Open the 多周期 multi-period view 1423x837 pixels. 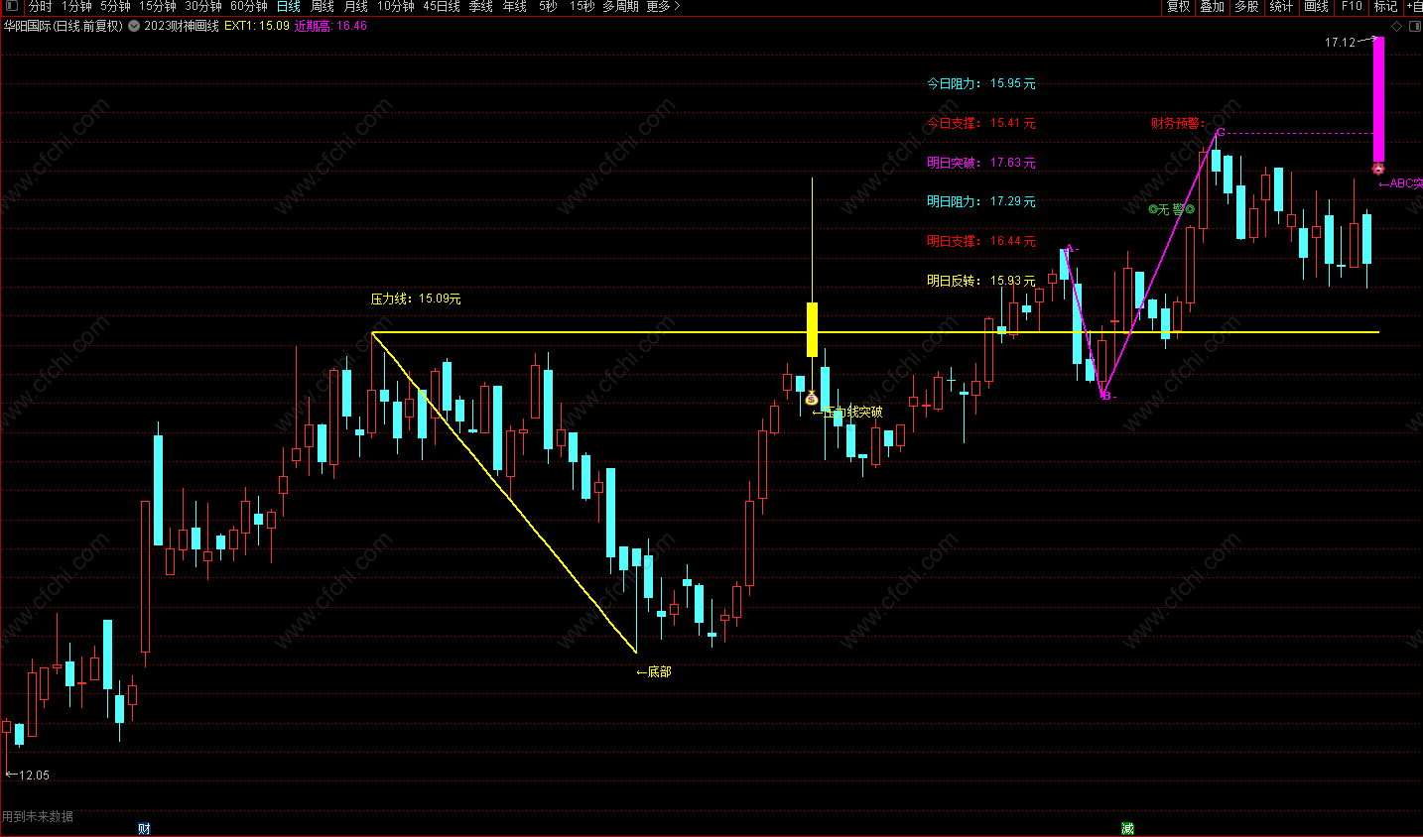(x=620, y=6)
